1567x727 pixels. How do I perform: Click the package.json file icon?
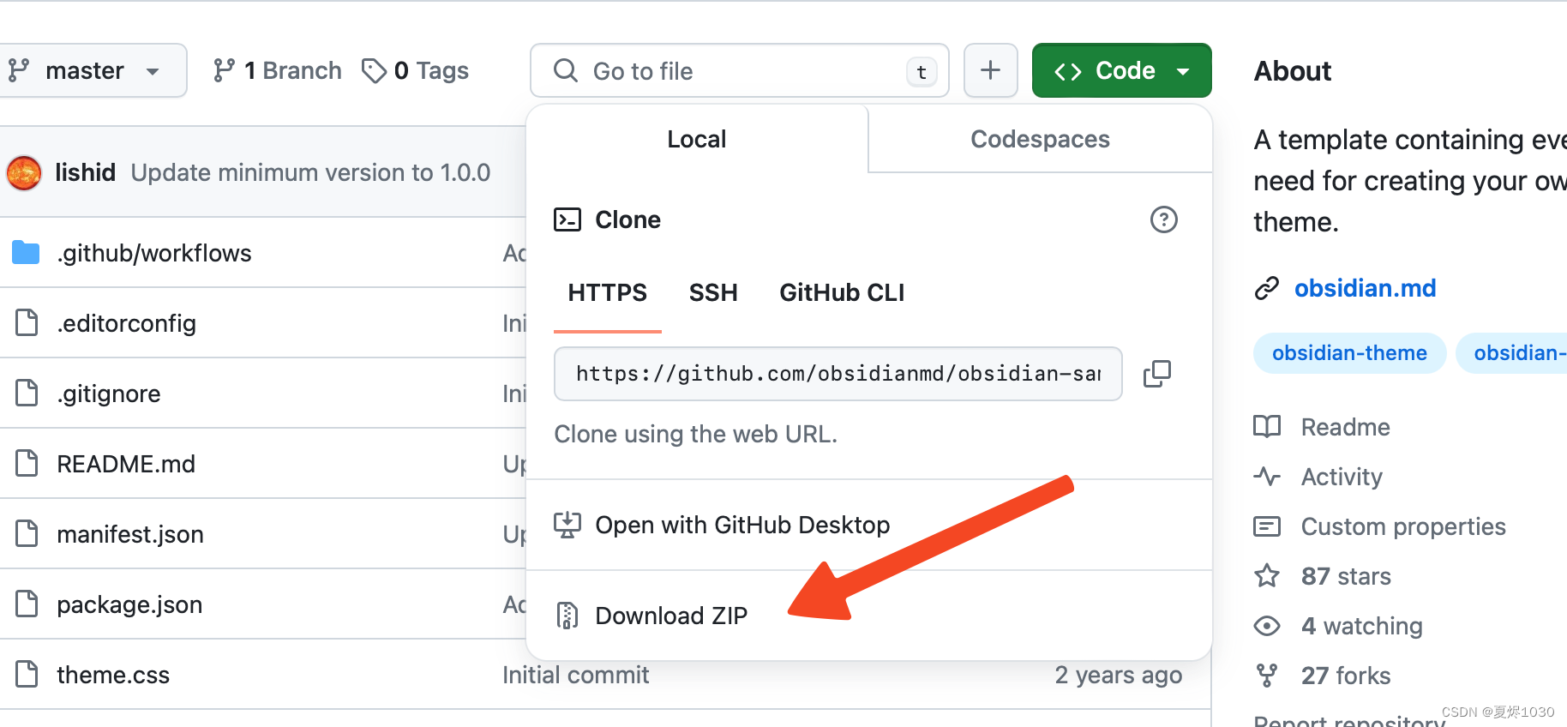[27, 604]
